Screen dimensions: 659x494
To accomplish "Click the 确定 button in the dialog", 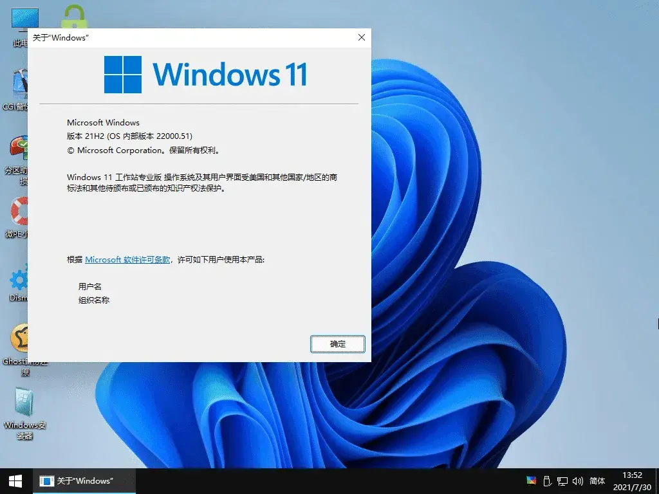I will pyautogui.click(x=337, y=344).
